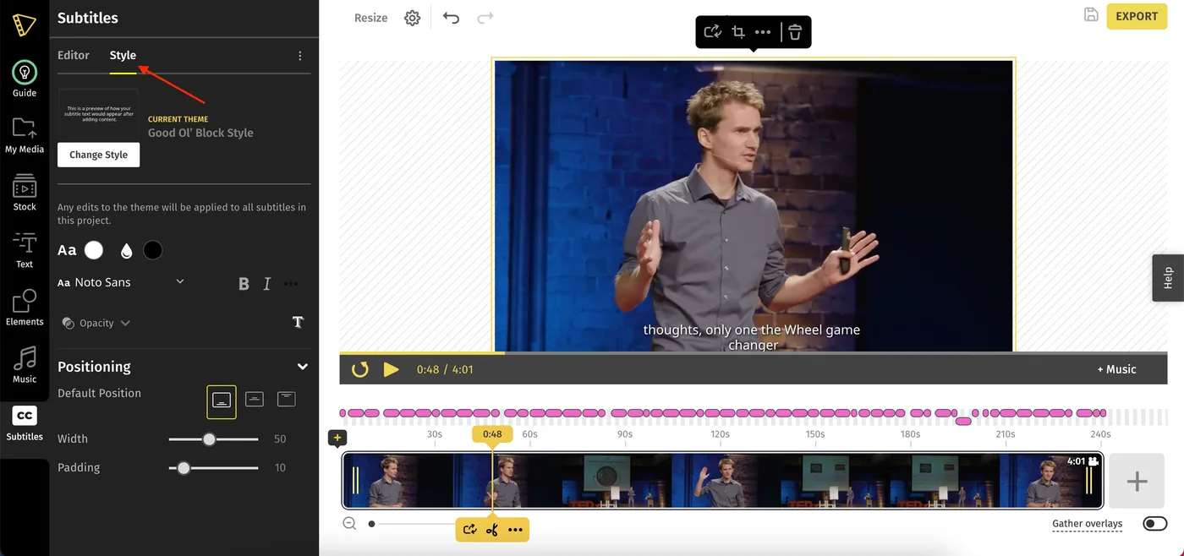Open the Stock library icon
The height and width of the screenshot is (556, 1184).
[25, 193]
